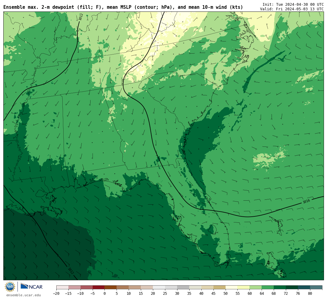Image resolution: width=327 pixels, height=299 pixels.
Task: Pick the teal swatch right of 80
Action: tap(316, 287)
